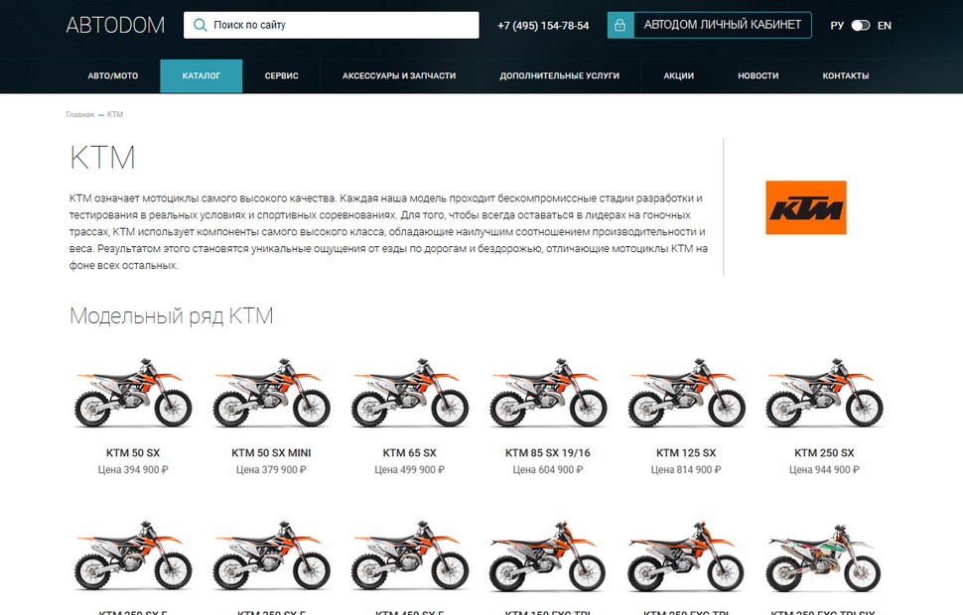The width and height of the screenshot is (963, 615).
Task: Open АВТОДОМ ЛИЧНЫЙ КАБИНЕТ
Action: [710, 25]
